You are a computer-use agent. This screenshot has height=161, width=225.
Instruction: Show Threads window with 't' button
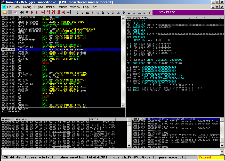[93, 12]
